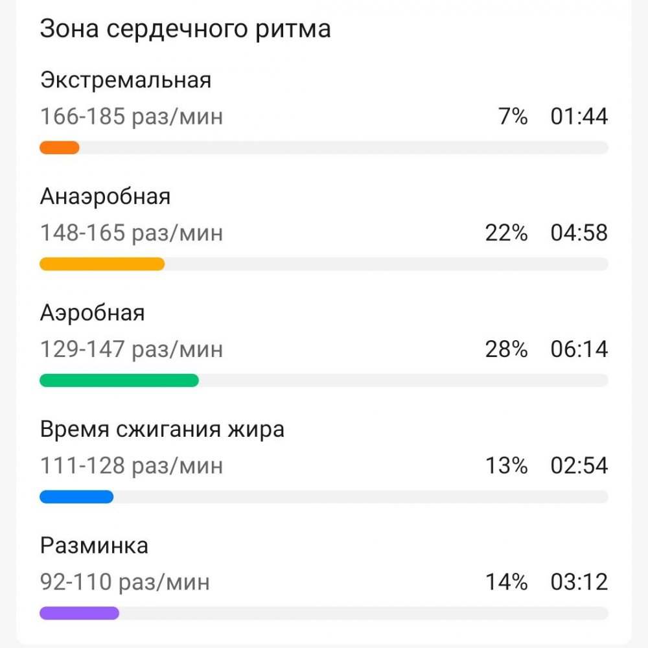Click the 04:58 duration value

579,233
